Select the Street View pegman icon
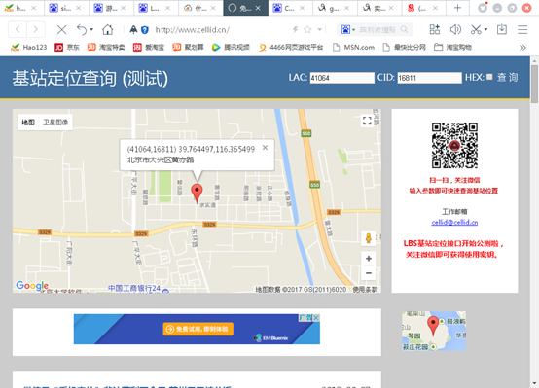This screenshot has width=539, height=388. coord(368,238)
